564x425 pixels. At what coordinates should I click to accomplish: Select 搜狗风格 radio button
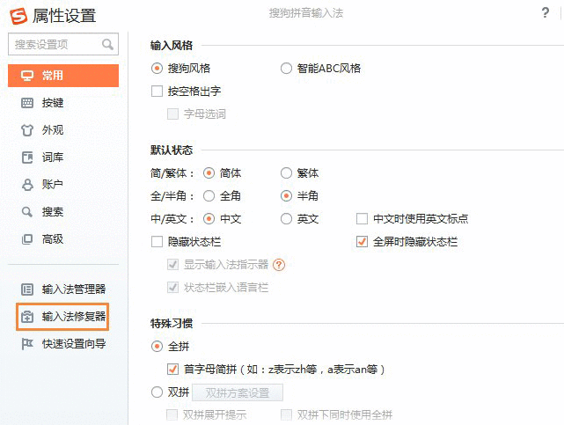(157, 69)
